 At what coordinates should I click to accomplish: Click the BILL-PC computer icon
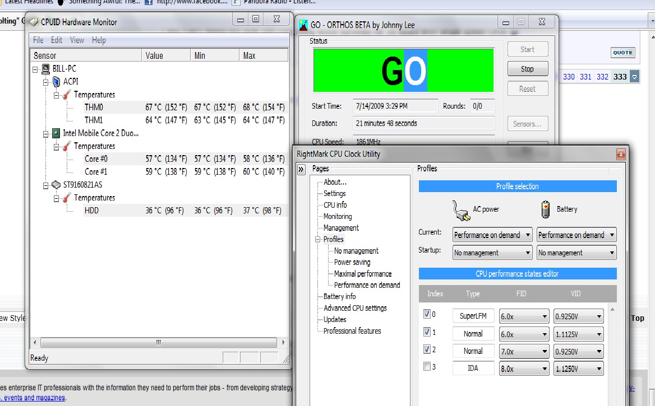[45, 69]
